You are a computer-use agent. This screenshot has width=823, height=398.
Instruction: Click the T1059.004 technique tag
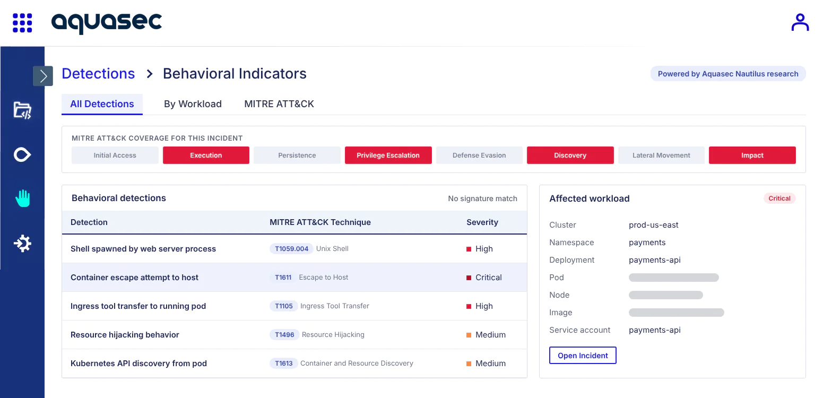[x=291, y=249]
